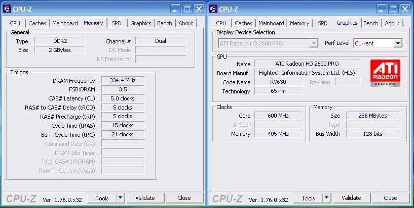Image resolution: width=414 pixels, height=208 pixels.
Task: Click Close button in right window
Action: point(390,198)
